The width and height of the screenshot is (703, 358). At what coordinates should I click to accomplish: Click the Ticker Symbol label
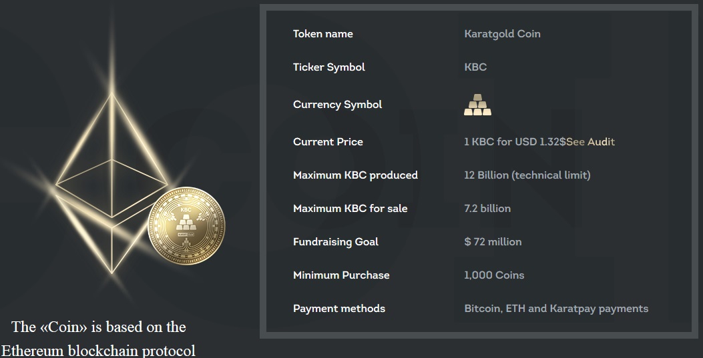pos(328,67)
